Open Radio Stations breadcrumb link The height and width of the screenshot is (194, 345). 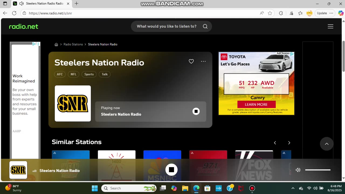[x=73, y=44]
